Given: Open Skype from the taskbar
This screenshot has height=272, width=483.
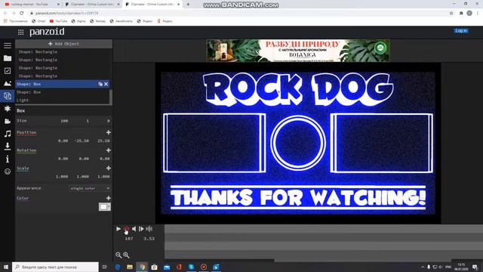Looking at the screenshot, I should tap(191, 267).
